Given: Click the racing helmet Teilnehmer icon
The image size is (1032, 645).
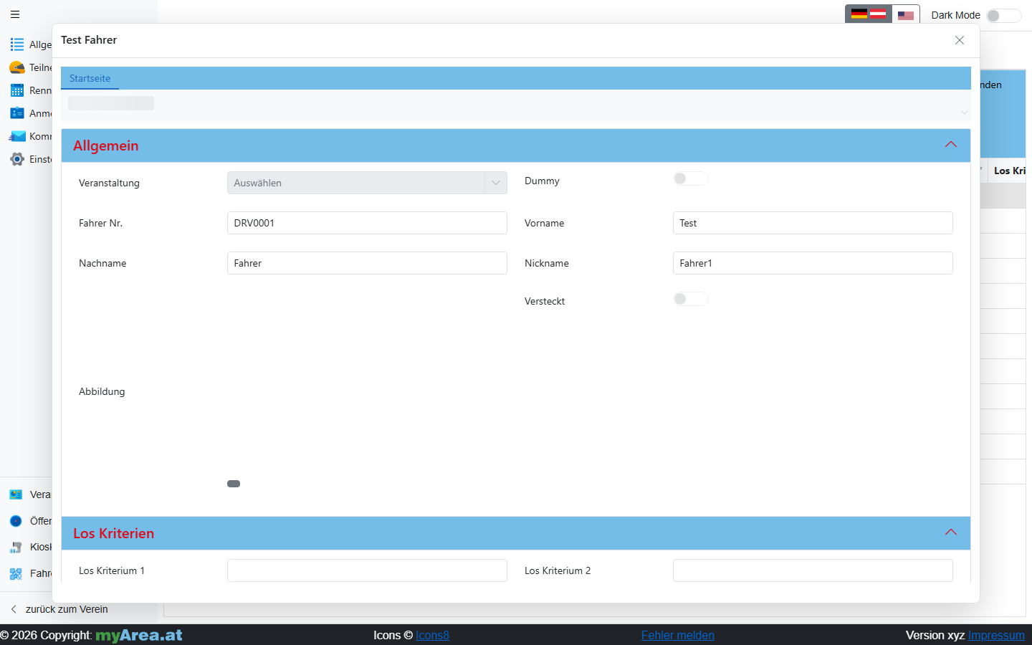Looking at the screenshot, I should [x=17, y=67].
